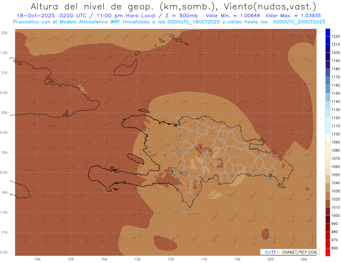This screenshot has height=263, width=341.
Task: Click the '20N' latitude label
Action: [5, 113]
